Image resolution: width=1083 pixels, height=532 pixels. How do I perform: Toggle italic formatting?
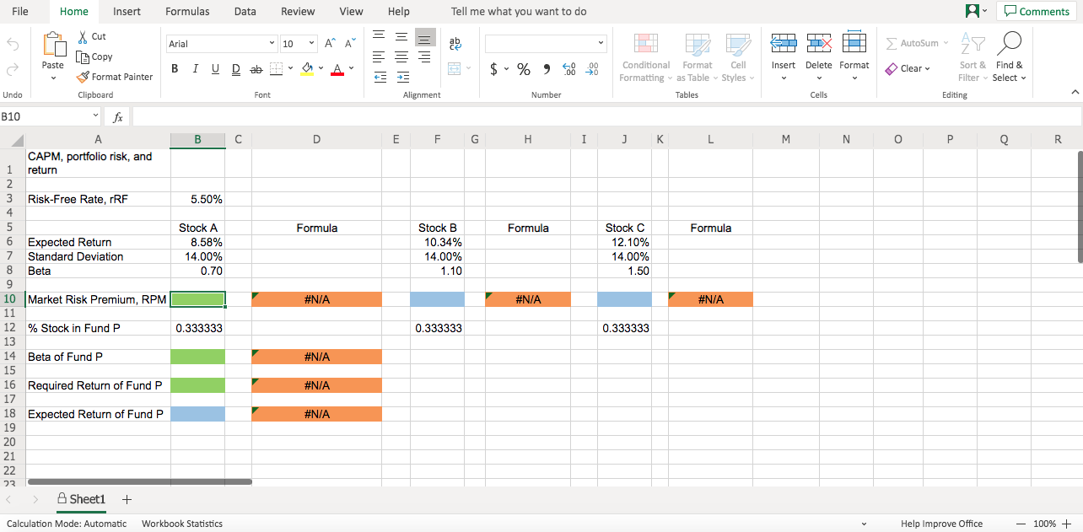click(195, 68)
